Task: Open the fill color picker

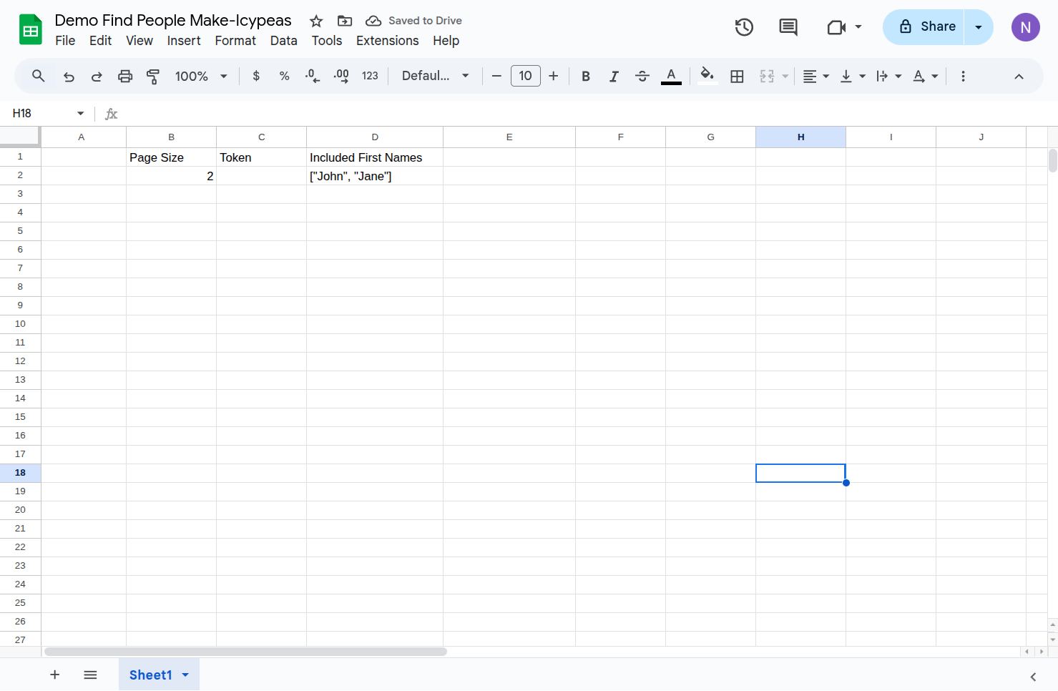Action: (707, 76)
